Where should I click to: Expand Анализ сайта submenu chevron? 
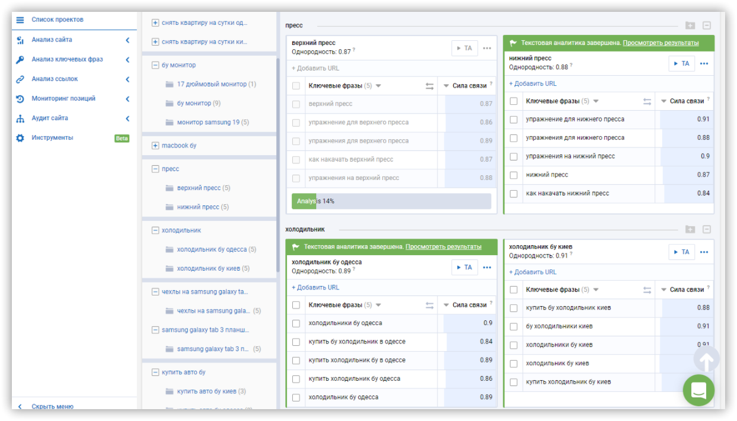[127, 40]
